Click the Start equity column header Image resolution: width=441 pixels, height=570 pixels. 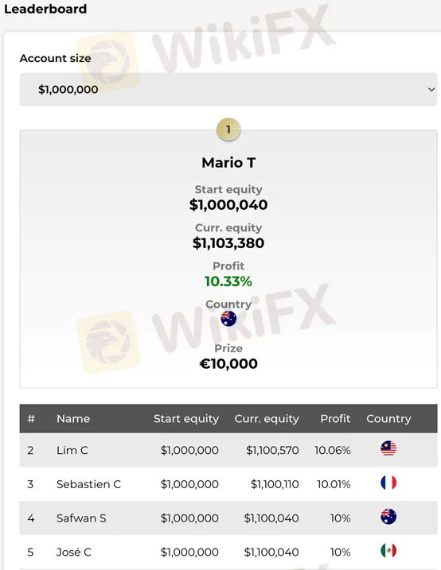(x=186, y=419)
